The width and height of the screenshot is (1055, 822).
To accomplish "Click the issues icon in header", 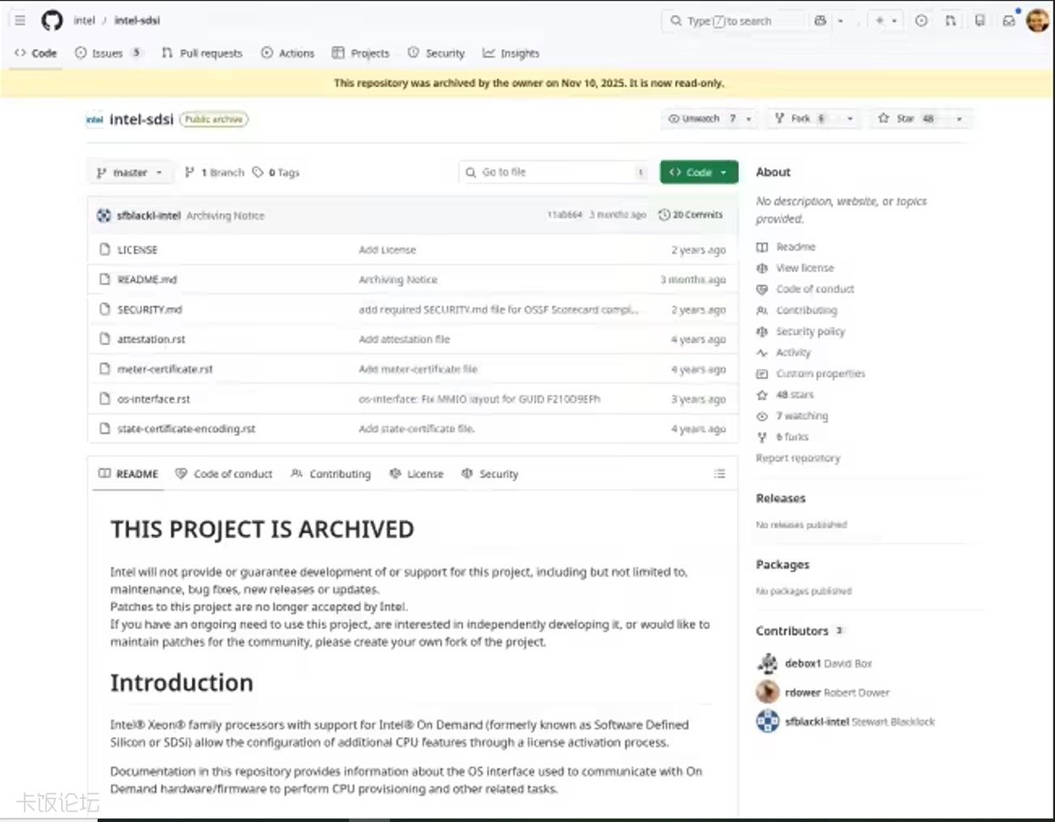I will (x=921, y=20).
